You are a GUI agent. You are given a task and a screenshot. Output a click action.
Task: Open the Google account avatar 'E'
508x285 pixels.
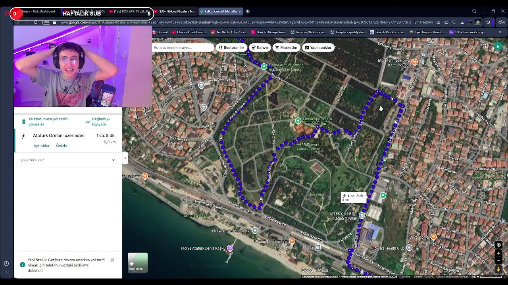pyautogui.click(x=498, y=47)
